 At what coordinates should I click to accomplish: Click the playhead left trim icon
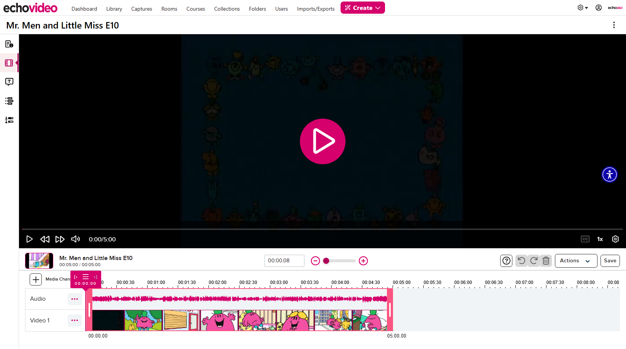(76, 277)
